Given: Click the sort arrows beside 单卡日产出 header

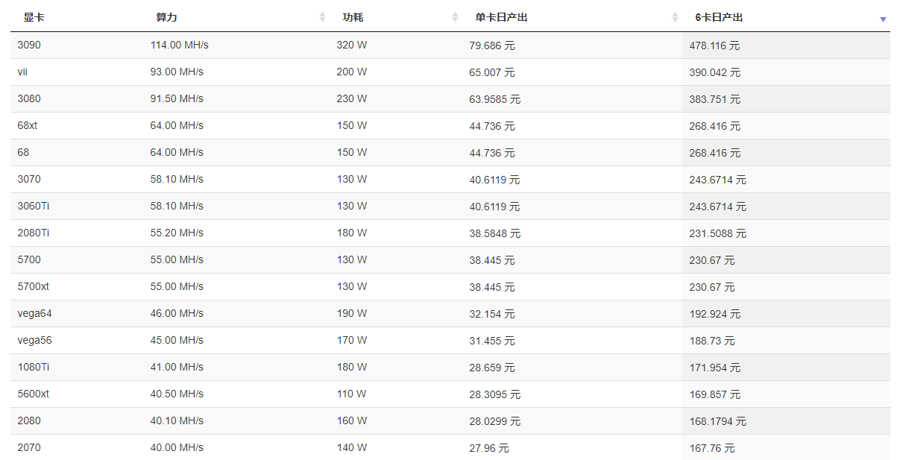Looking at the screenshot, I should (675, 17).
